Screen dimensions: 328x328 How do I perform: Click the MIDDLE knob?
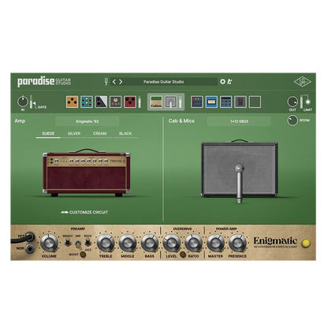pyautogui.click(x=128, y=243)
